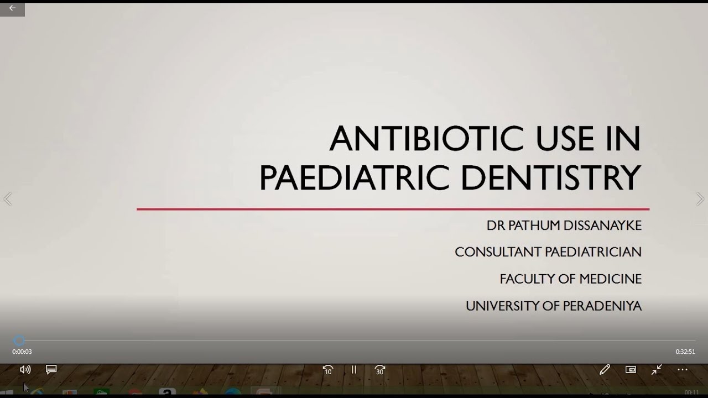Image resolution: width=708 pixels, height=398 pixels.
Task: Click the elapsed time 0:00:03
Action: 22,352
